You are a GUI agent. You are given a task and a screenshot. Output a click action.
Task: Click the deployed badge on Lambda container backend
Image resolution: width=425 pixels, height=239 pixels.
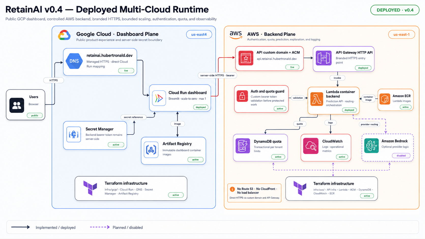[349, 110]
